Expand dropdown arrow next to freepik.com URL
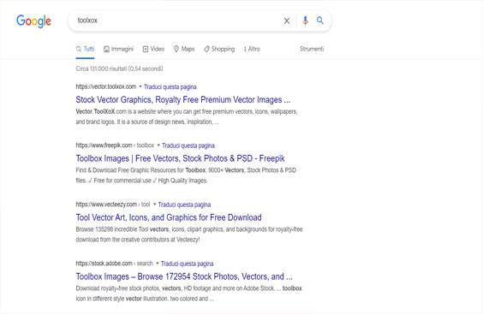 coord(158,145)
